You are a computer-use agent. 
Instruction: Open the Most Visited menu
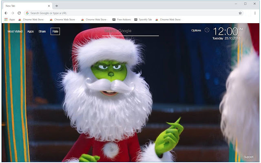[15, 31]
